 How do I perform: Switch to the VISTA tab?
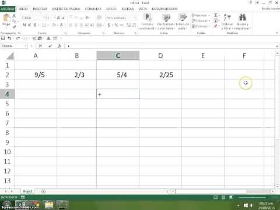click(143, 9)
